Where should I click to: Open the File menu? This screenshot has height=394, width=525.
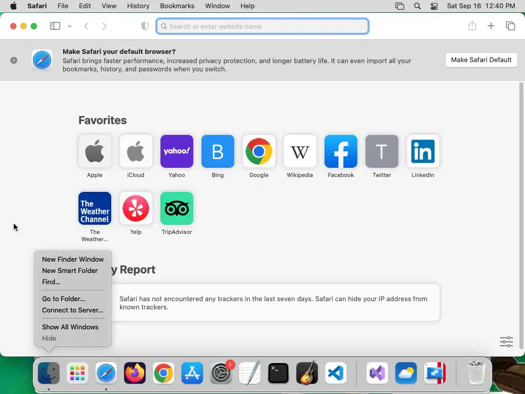(x=63, y=6)
